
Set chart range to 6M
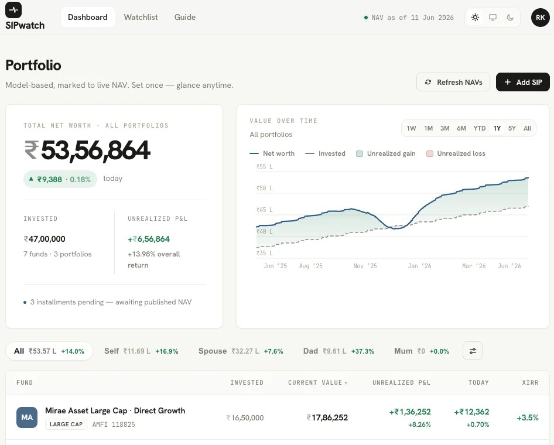pos(461,128)
